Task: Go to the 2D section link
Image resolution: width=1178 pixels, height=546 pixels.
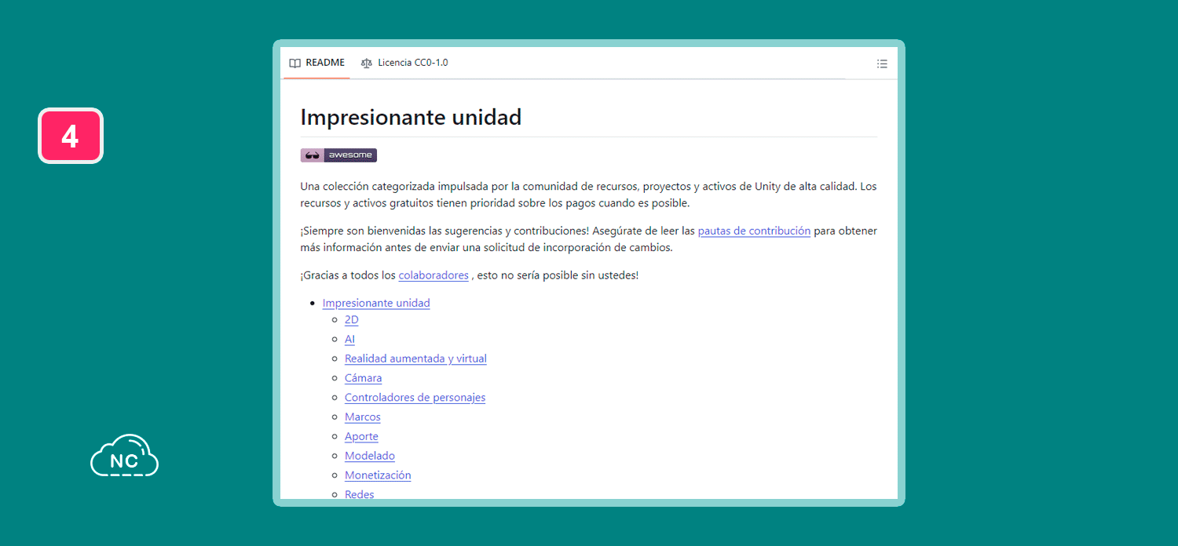Action: tap(352, 320)
